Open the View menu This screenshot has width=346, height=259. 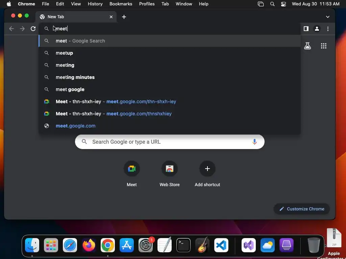[76, 4]
